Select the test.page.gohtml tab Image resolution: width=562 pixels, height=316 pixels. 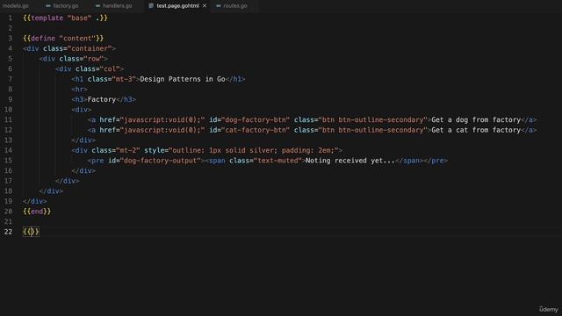point(177,6)
